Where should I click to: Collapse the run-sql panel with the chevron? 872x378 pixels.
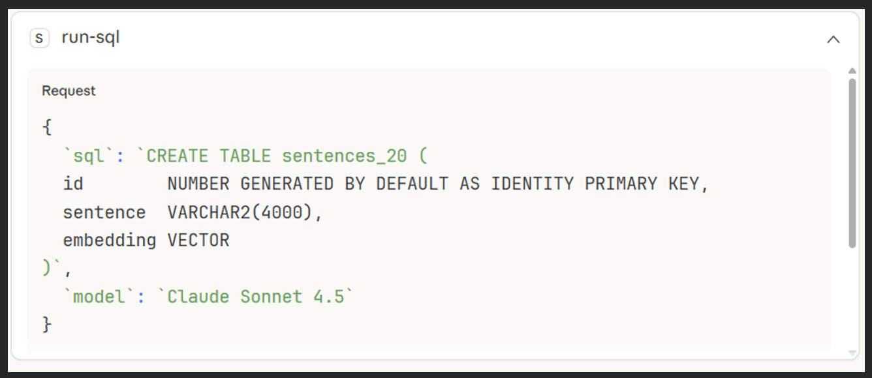(x=833, y=39)
